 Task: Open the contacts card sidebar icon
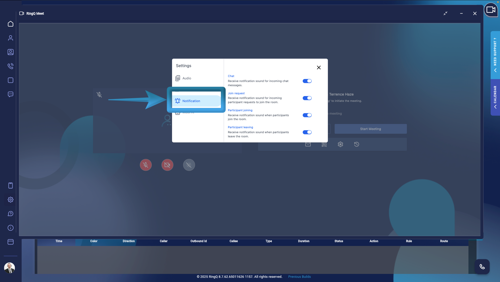(x=10, y=52)
